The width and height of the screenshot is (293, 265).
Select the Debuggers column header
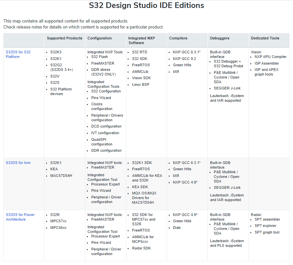tap(219, 38)
